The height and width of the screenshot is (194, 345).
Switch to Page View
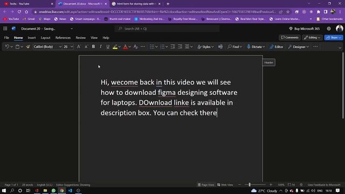click(x=206, y=185)
